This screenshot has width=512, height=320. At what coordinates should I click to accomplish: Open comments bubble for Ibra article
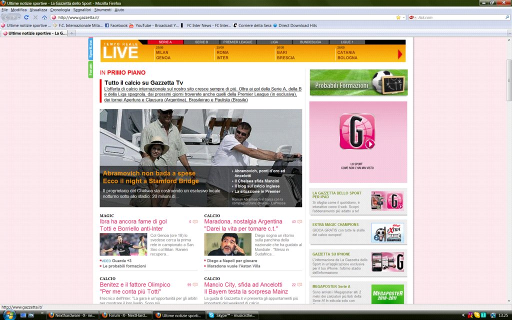(x=195, y=221)
